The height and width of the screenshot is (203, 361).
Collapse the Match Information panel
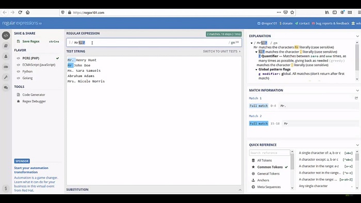point(357,90)
